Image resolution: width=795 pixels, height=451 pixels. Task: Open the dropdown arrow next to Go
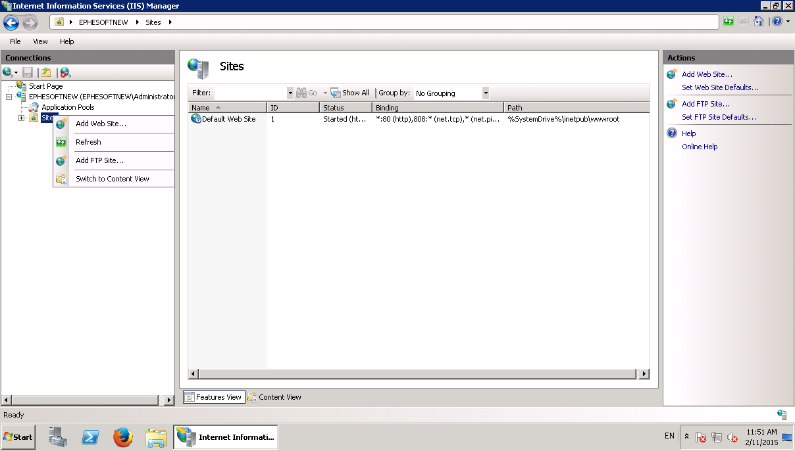coord(325,93)
